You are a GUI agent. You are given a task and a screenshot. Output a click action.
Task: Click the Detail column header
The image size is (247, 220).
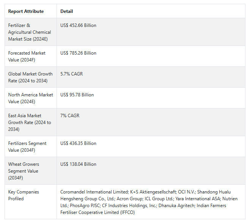(67, 11)
